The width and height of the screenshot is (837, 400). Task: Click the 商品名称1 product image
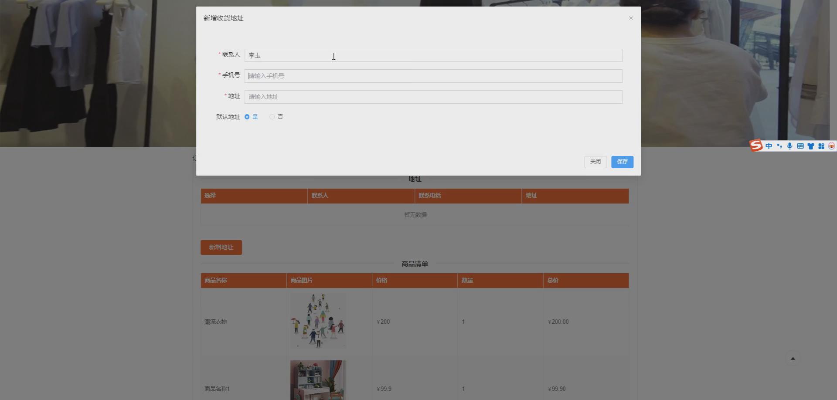[318, 380]
